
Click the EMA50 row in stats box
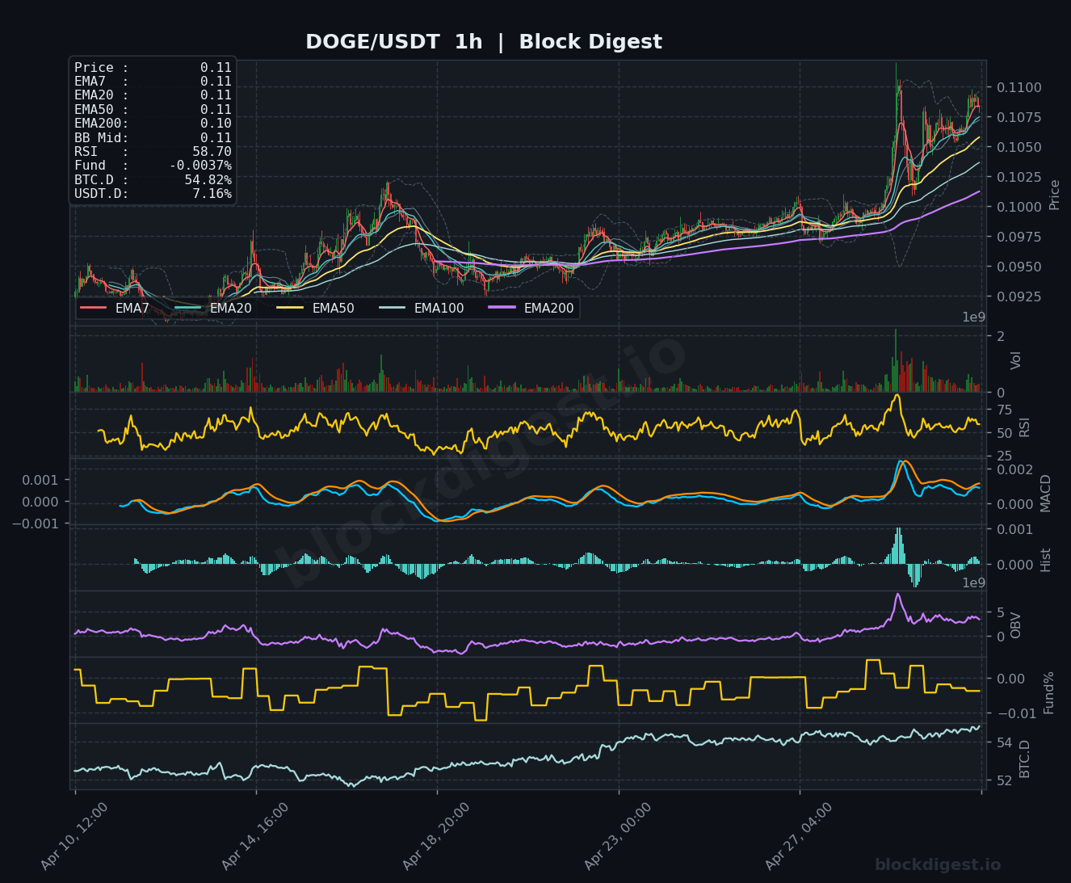tap(153, 110)
